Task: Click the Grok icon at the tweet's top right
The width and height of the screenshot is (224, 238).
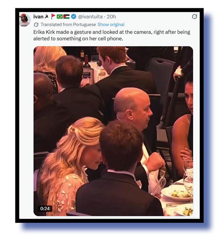Action: coord(194,16)
